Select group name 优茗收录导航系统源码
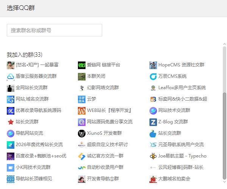 point(38,110)
